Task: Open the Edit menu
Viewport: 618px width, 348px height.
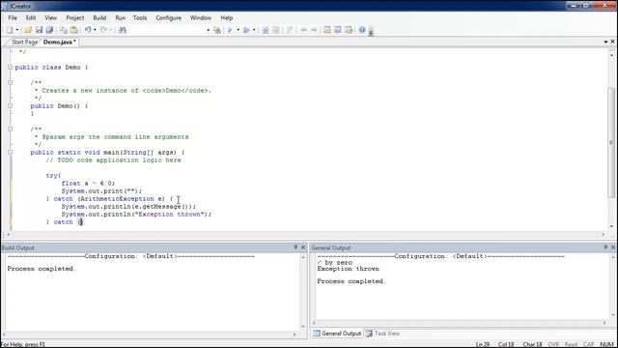Action: pos(31,17)
